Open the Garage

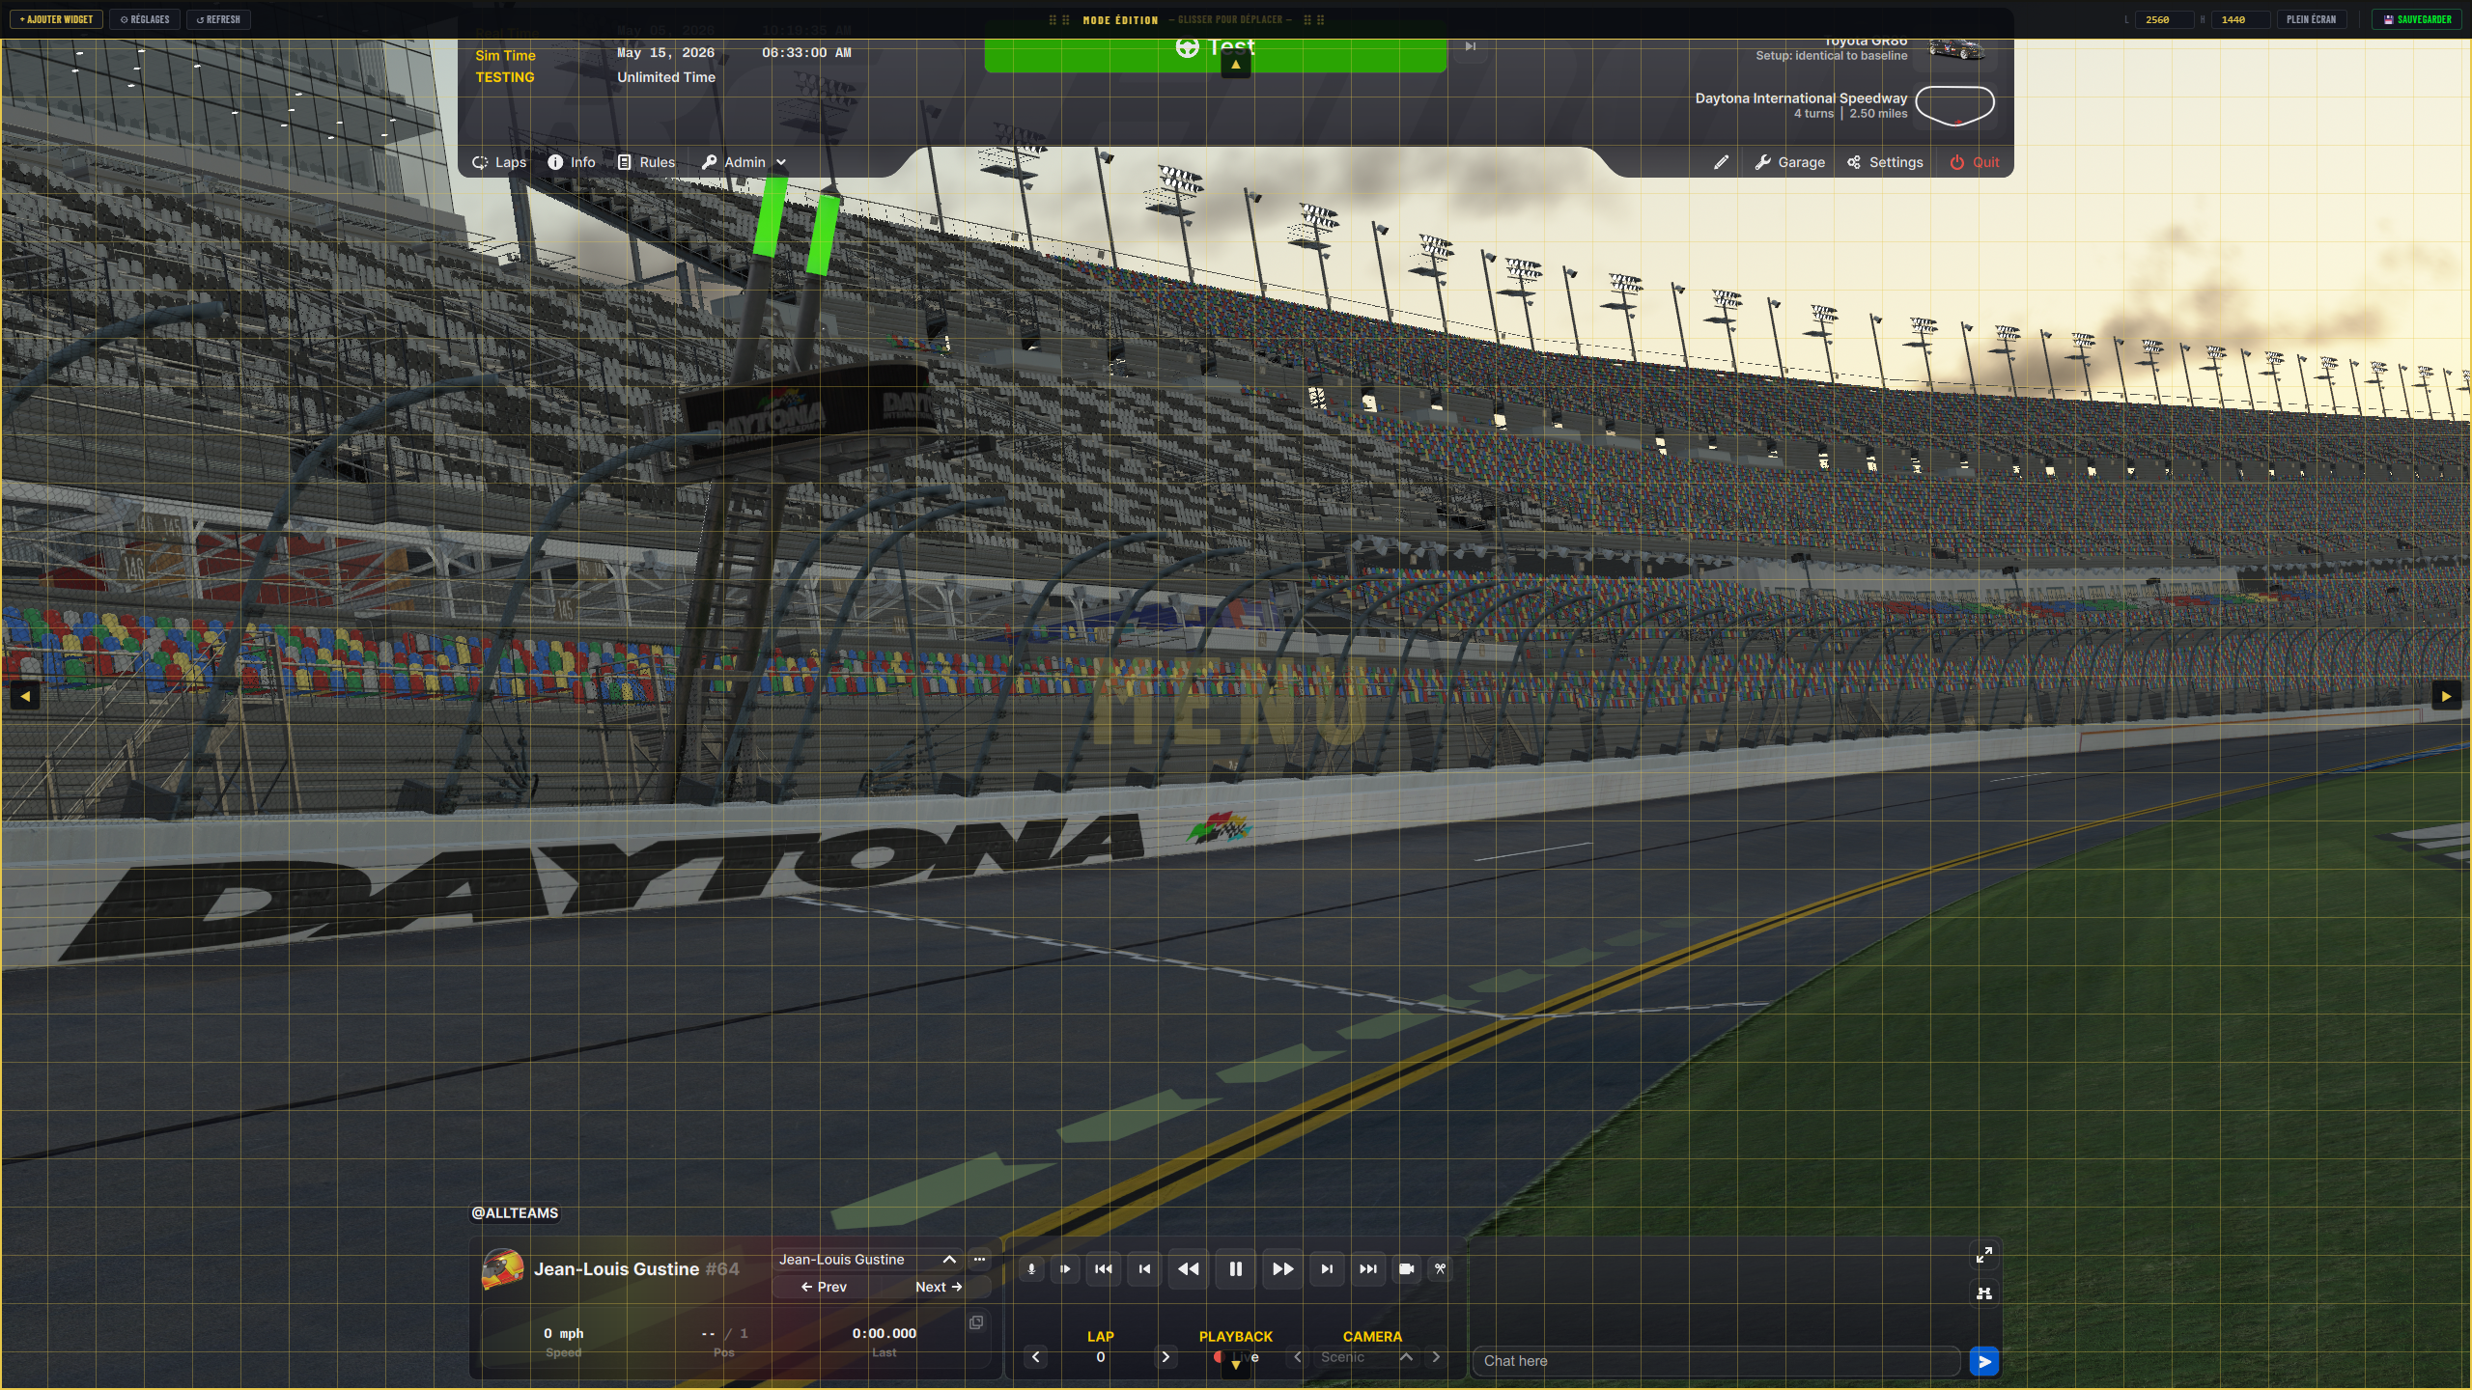1789,162
